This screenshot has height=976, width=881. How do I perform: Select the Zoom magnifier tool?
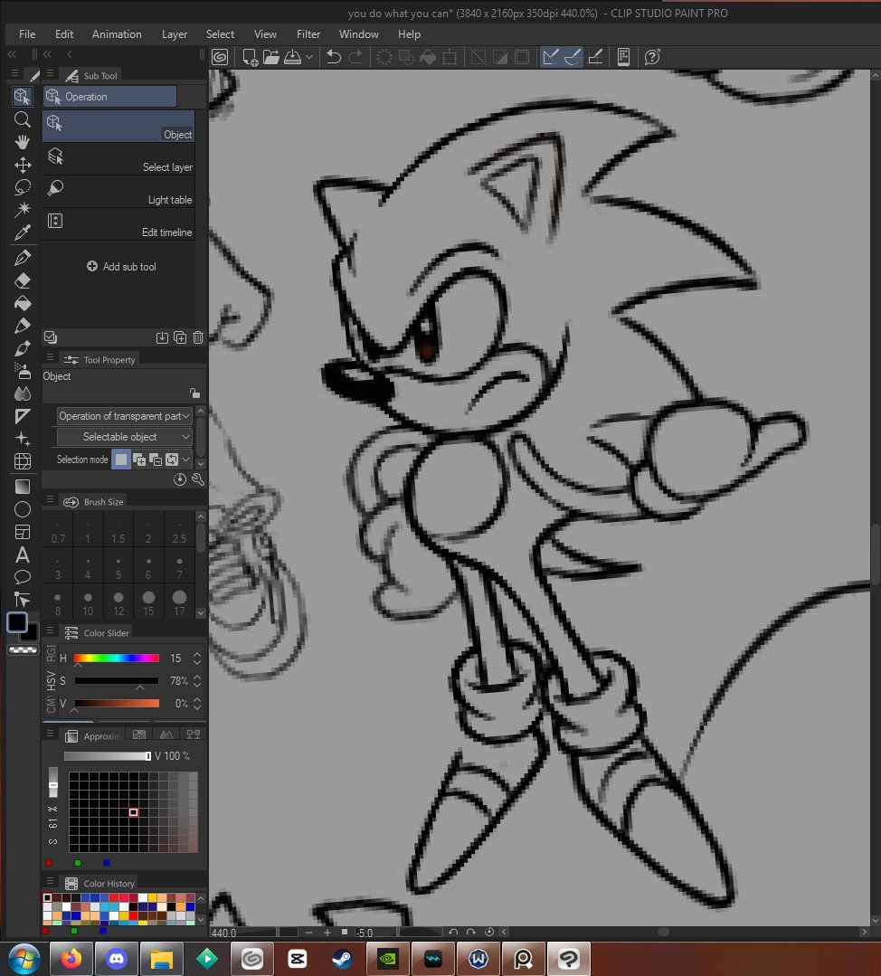click(x=23, y=118)
